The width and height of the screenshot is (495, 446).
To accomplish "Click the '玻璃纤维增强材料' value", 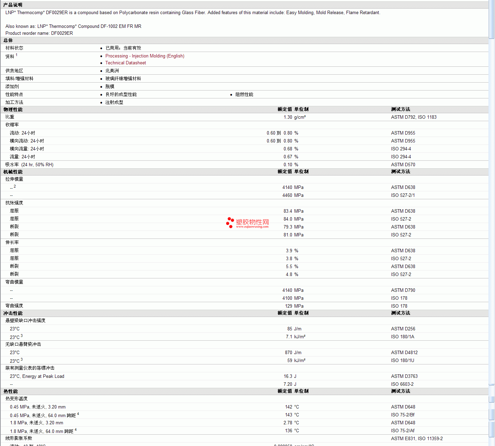I will [123, 79].
